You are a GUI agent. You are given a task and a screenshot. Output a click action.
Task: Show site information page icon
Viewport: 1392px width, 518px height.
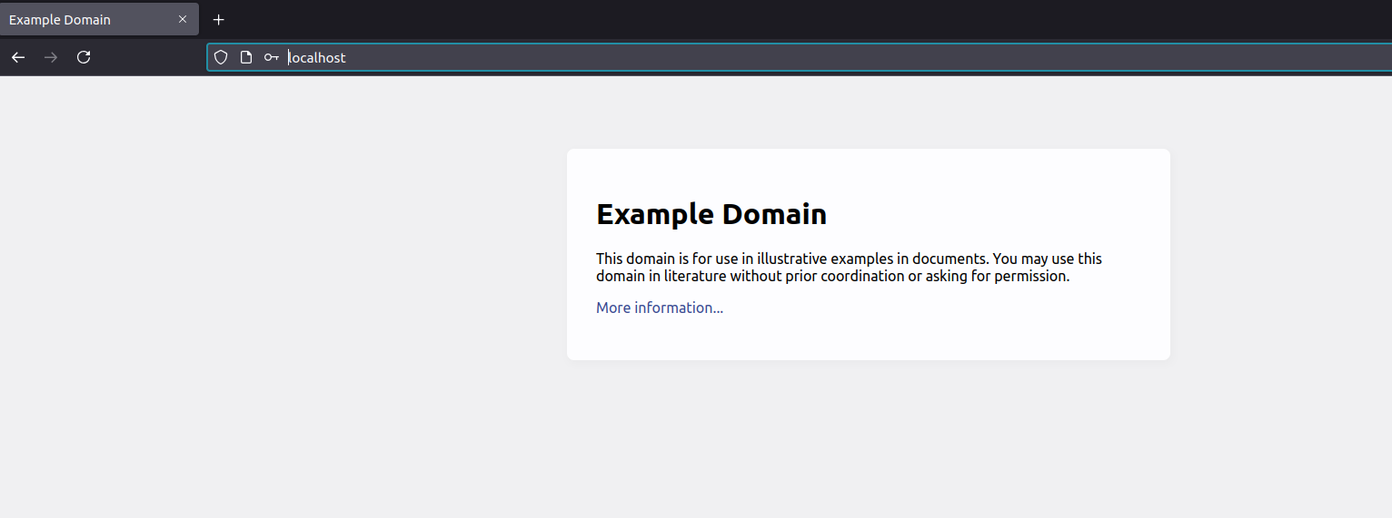(x=245, y=57)
